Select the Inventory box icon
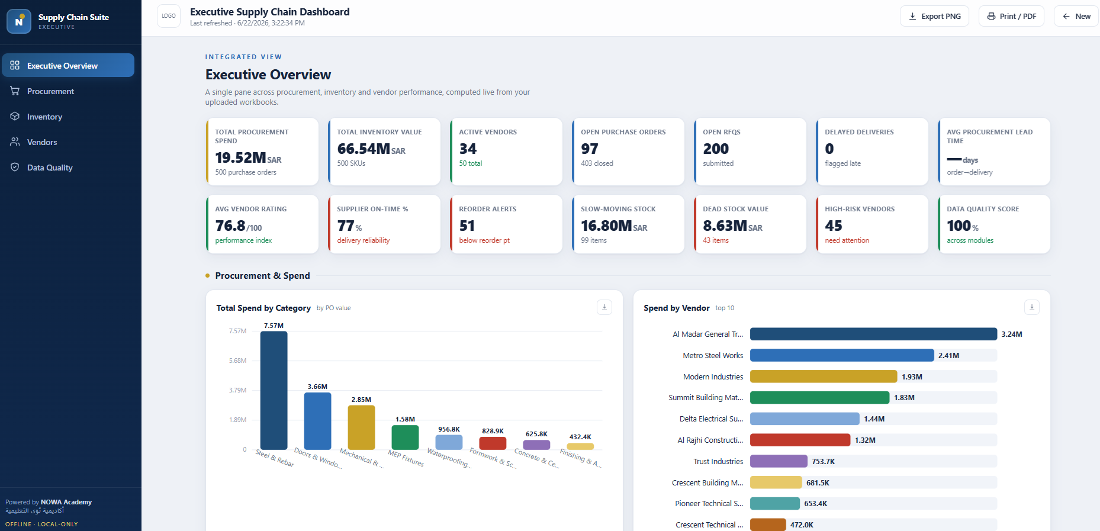This screenshot has width=1100, height=531. pos(15,116)
